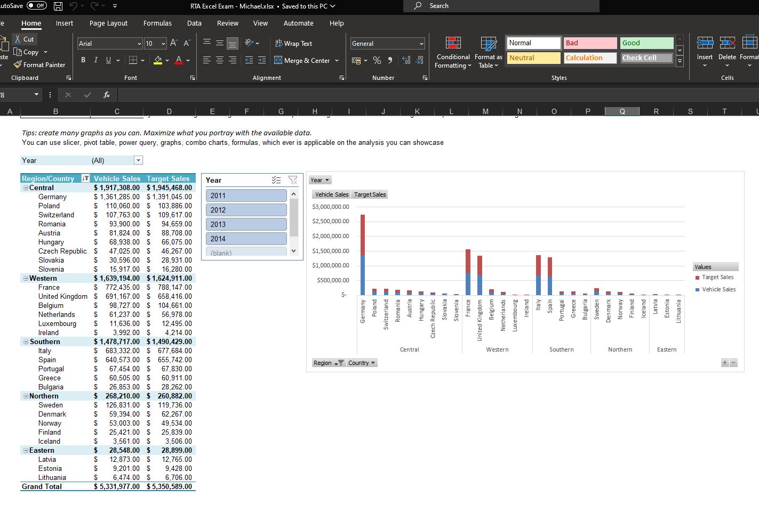The width and height of the screenshot is (759, 505).
Task: Collapse the Northern region group
Action: pos(26,396)
